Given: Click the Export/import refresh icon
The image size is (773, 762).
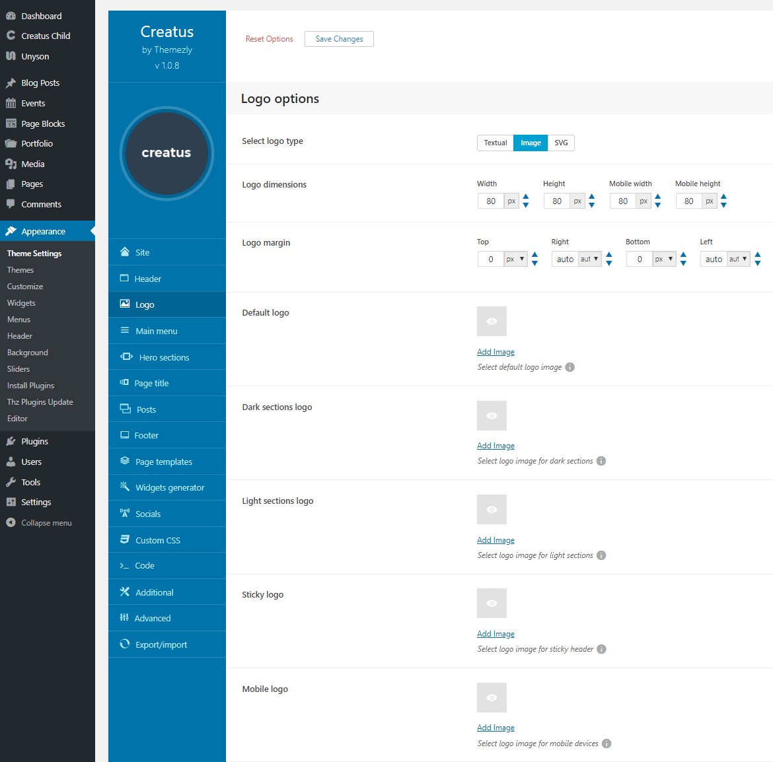Looking at the screenshot, I should [124, 644].
